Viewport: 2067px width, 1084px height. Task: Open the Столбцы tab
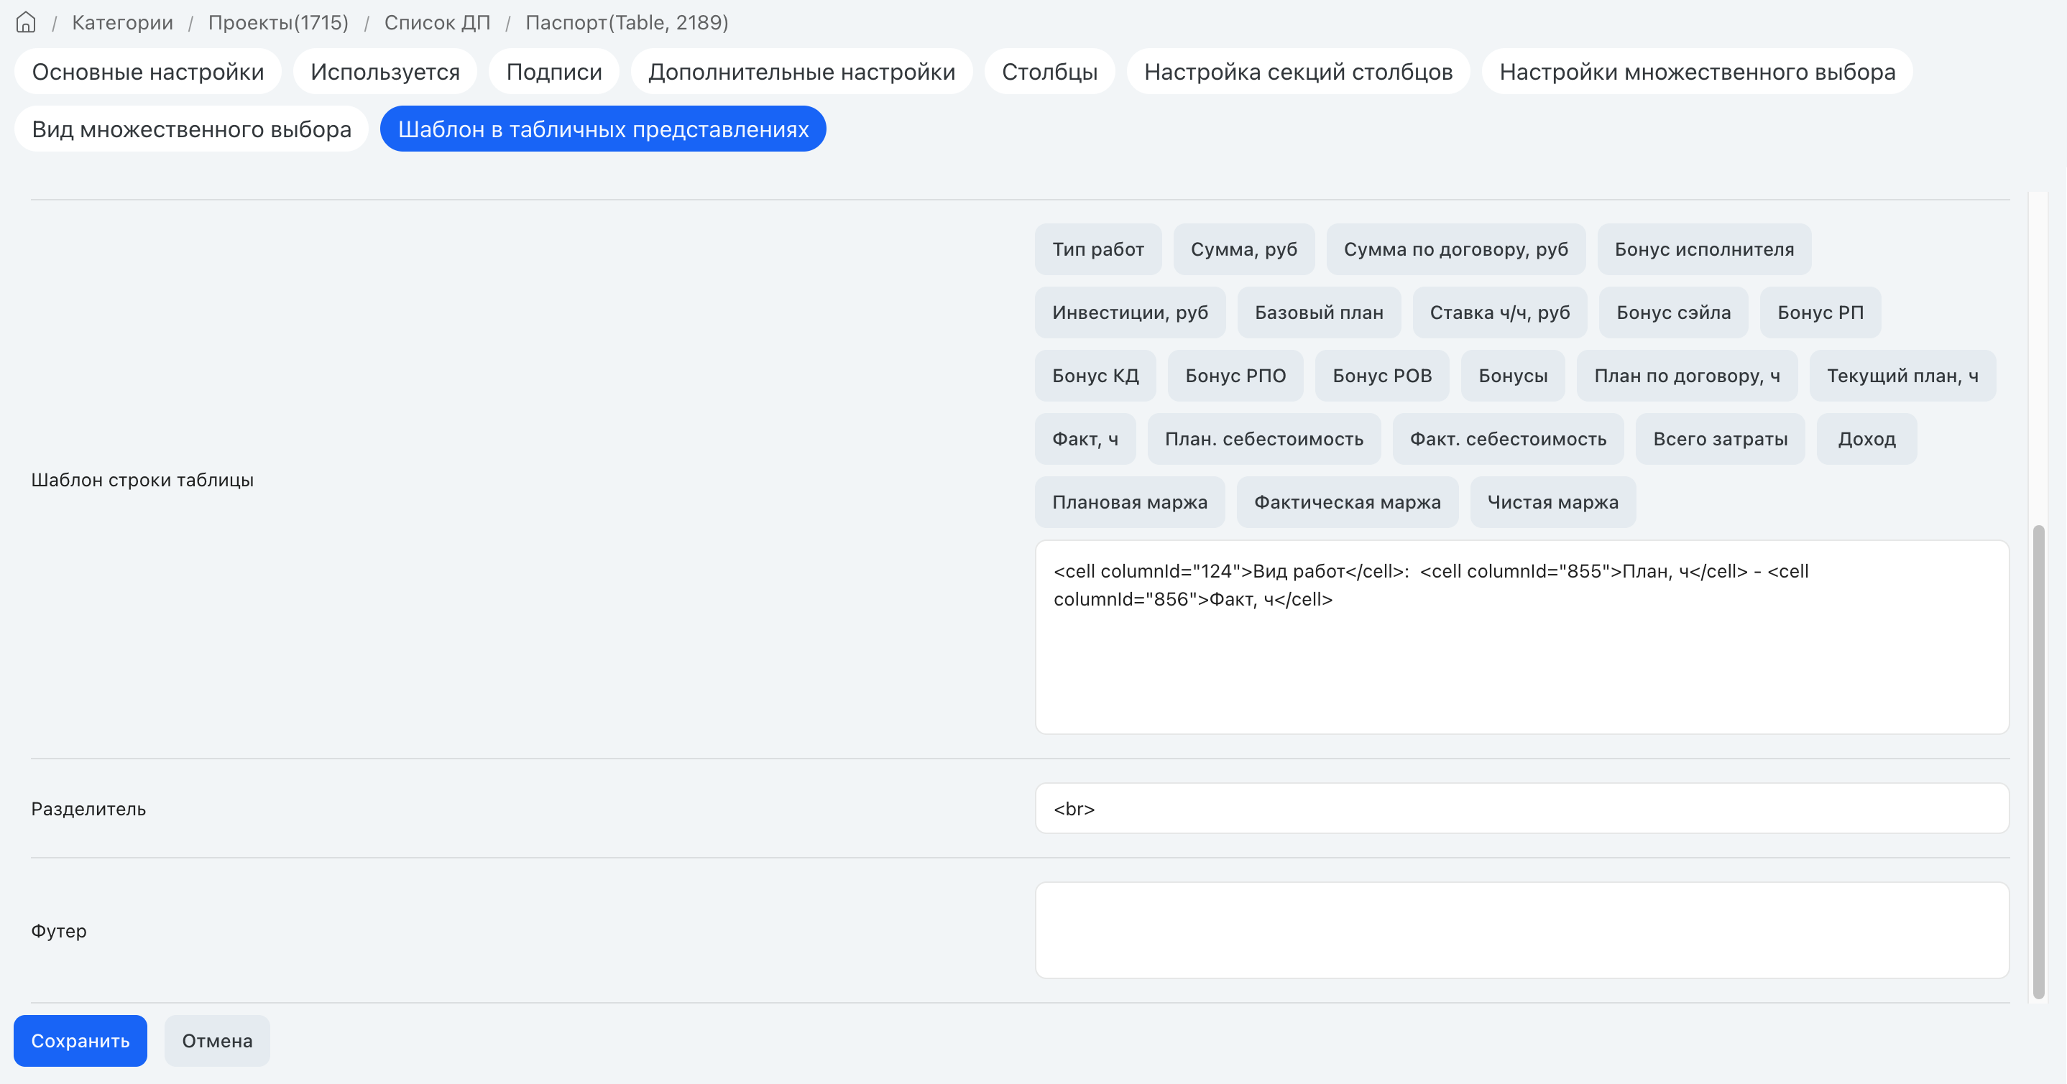tap(1049, 71)
